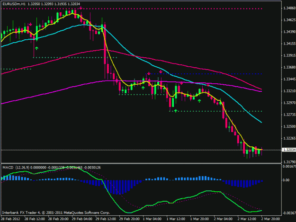Click the 29 Feb 04:00 time label

[82, 219]
